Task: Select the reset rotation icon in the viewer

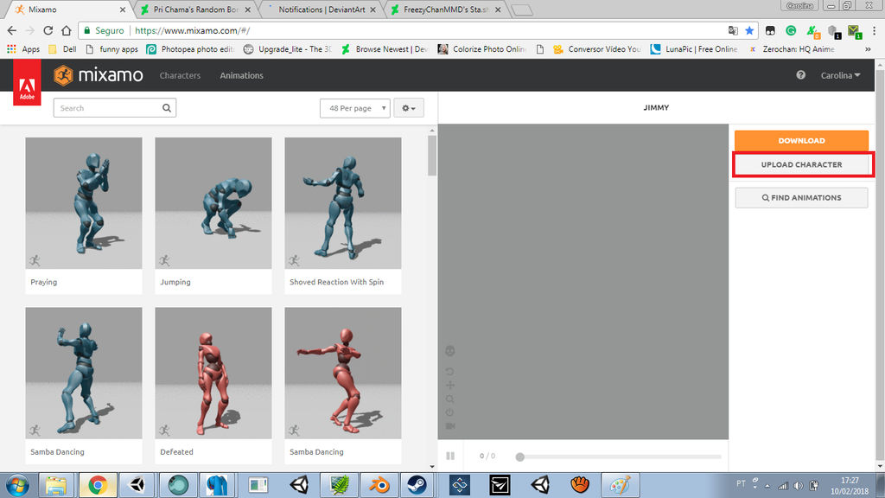Action: (x=450, y=369)
